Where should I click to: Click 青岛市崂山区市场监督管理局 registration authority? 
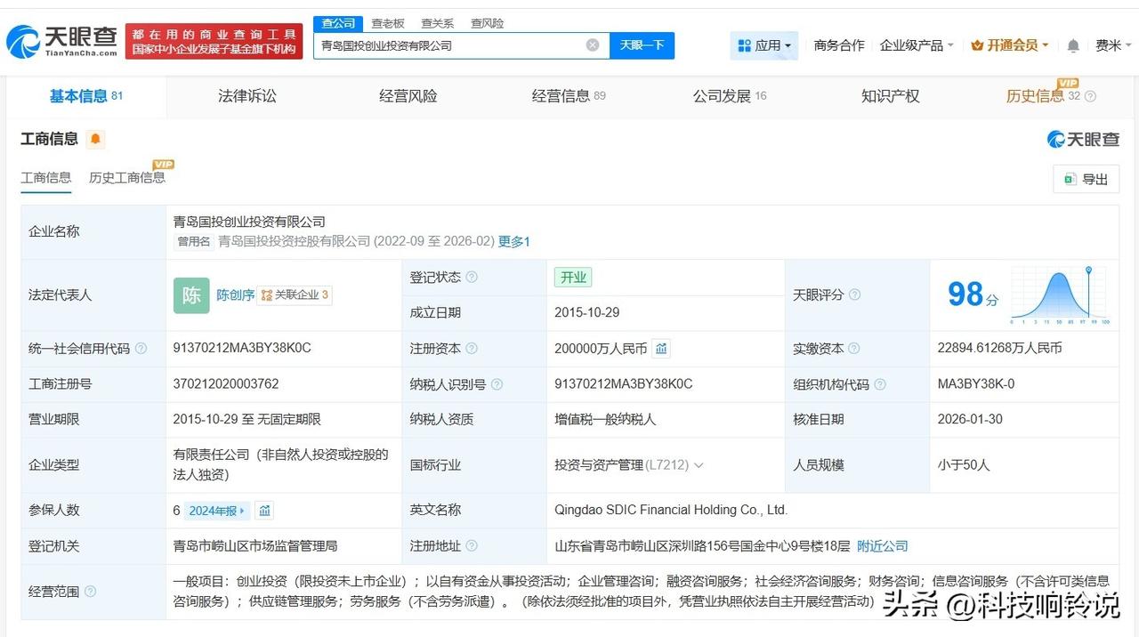click(x=255, y=546)
